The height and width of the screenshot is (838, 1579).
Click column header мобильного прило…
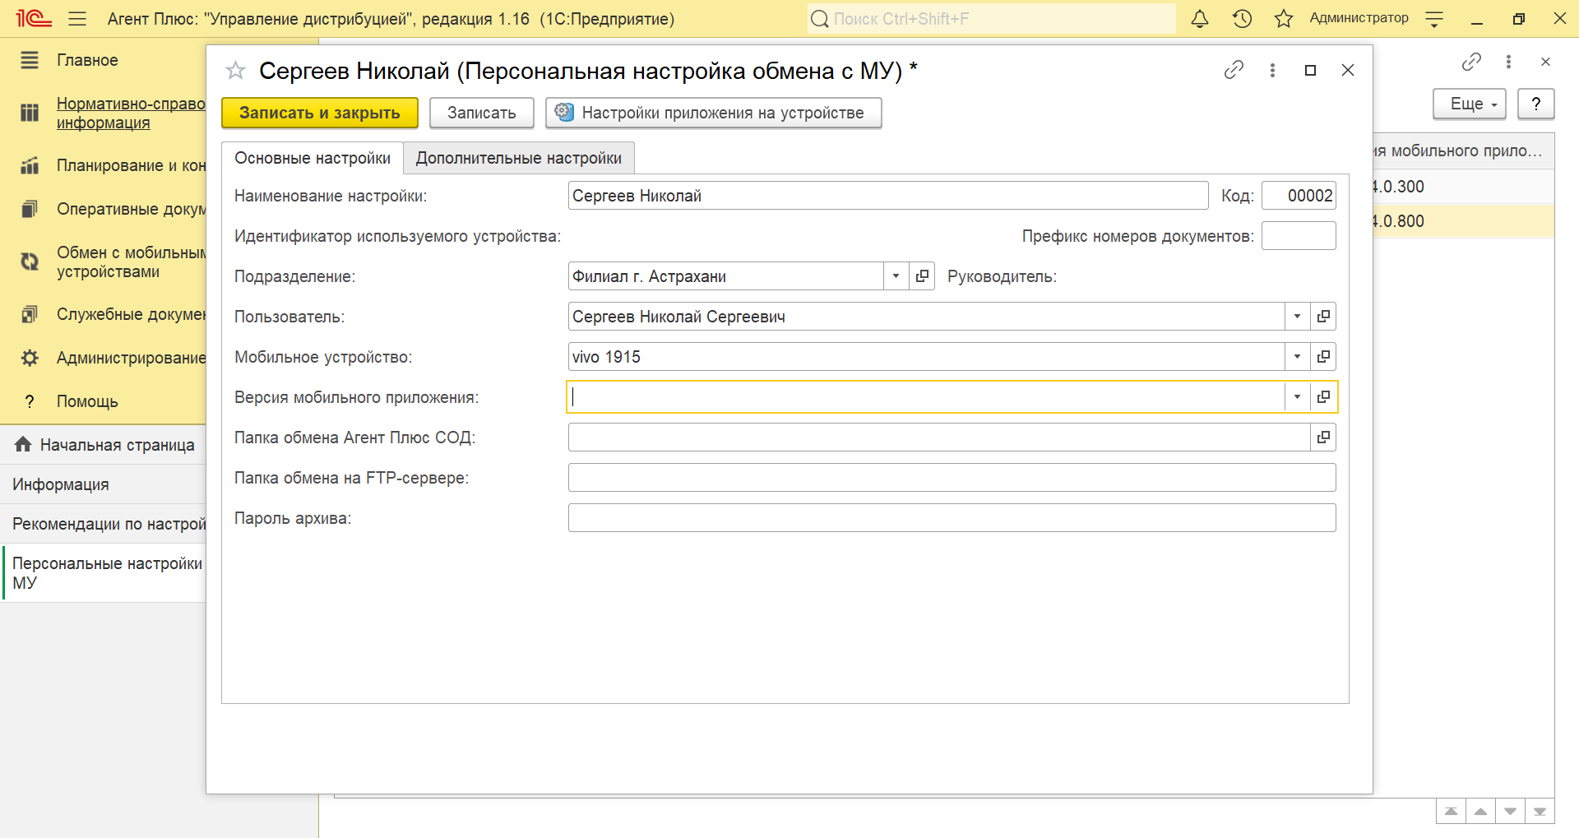[1463, 151]
